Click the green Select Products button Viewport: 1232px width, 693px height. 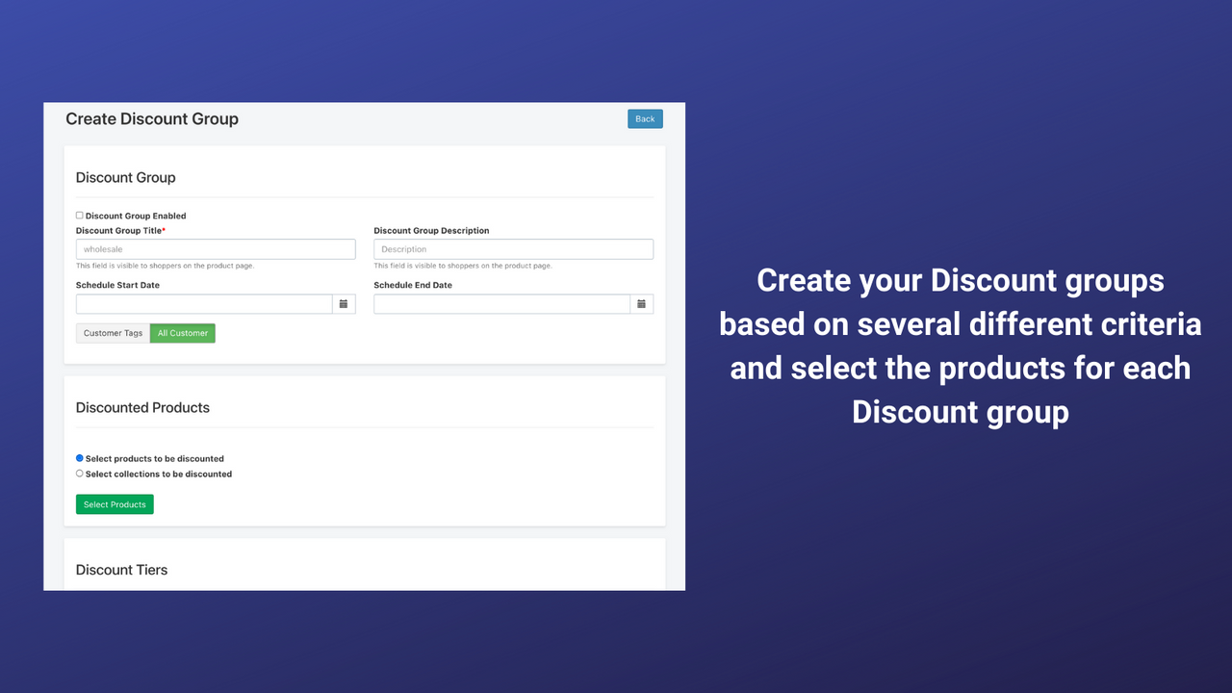point(115,503)
